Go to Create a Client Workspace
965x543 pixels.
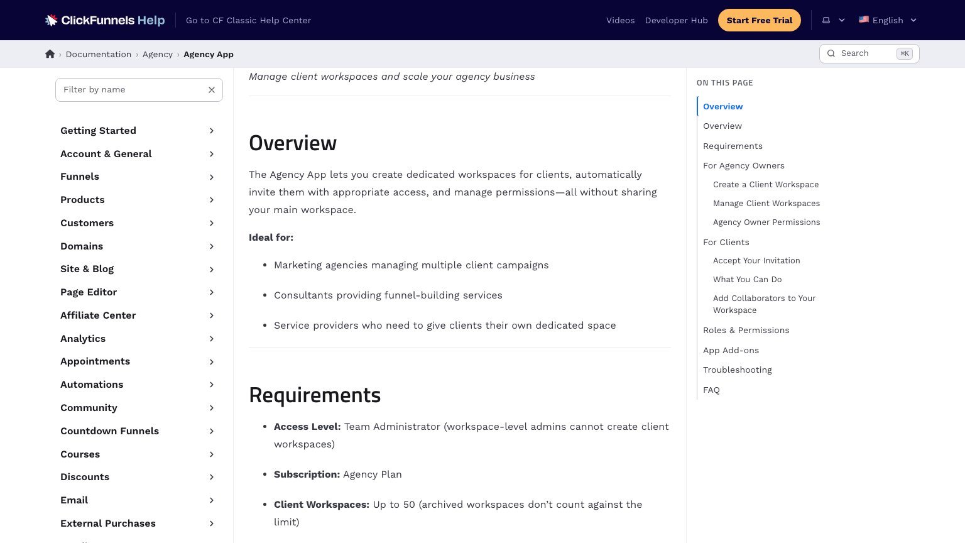[x=766, y=184]
